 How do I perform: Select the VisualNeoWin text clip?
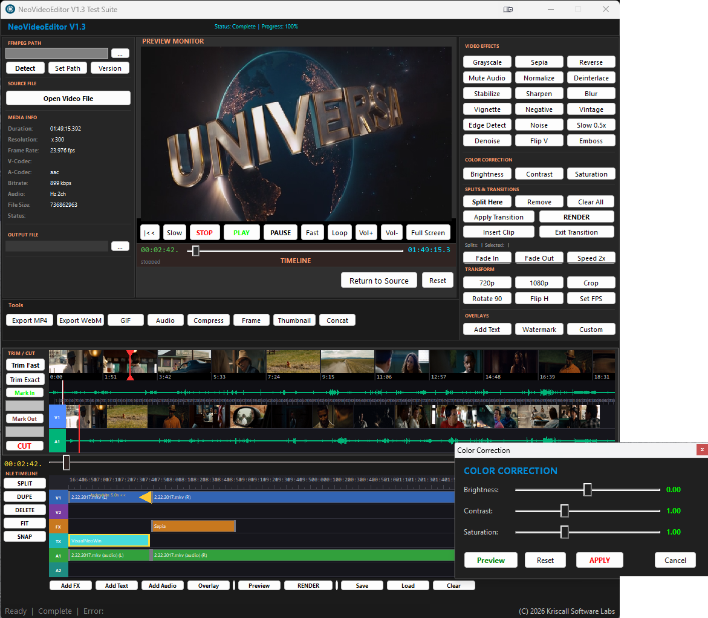coord(109,541)
